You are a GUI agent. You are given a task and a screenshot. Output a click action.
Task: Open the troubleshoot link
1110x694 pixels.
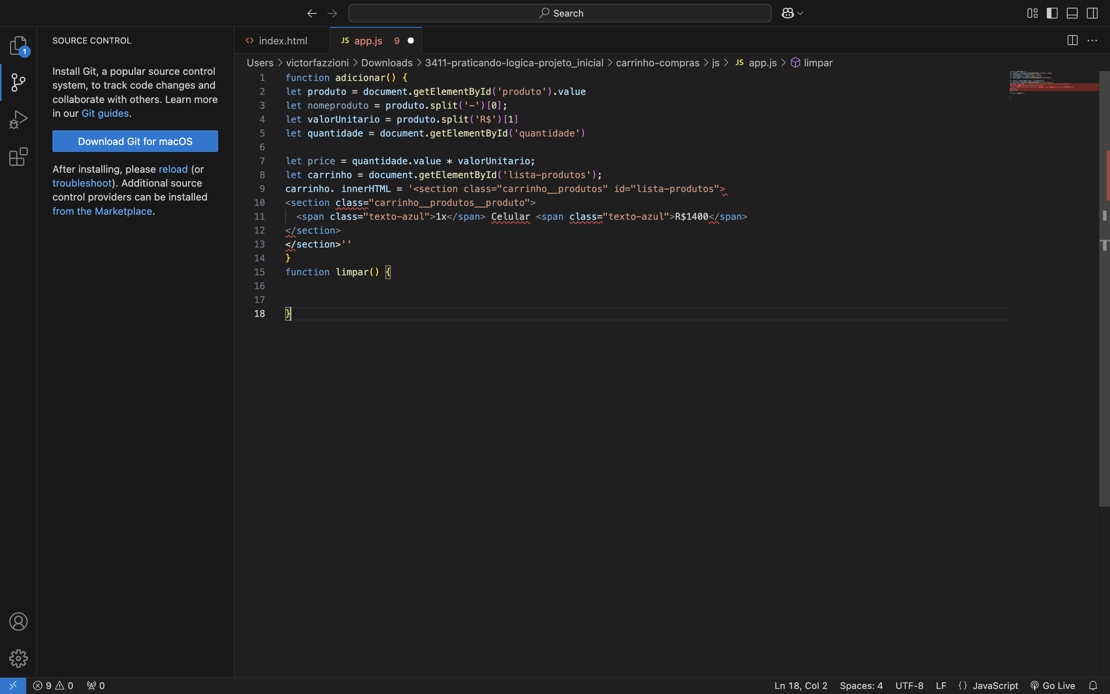pos(82,183)
